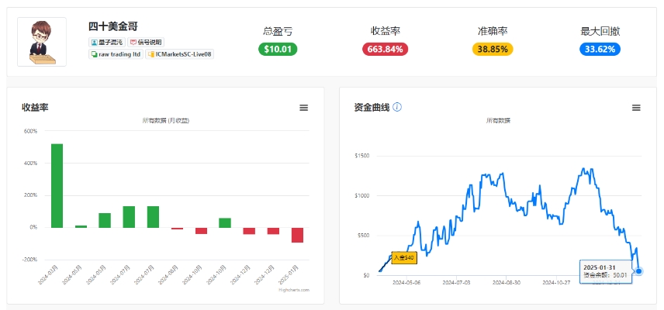664x310 pixels.
Task: Click the info icon beside 资金曲线
Action: pos(397,107)
